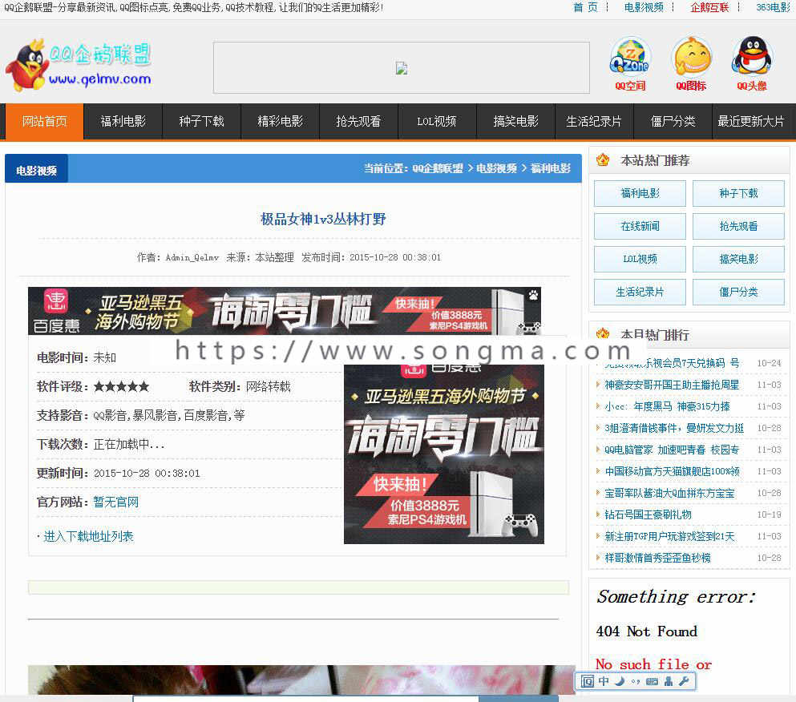
Task: Click the 363电影 top bar link
Action: tap(774, 7)
